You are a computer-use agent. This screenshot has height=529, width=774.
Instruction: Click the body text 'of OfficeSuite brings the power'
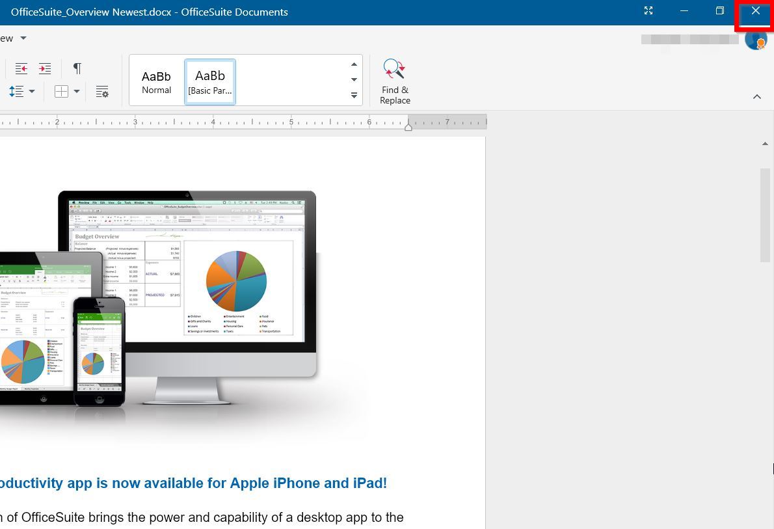click(x=96, y=517)
